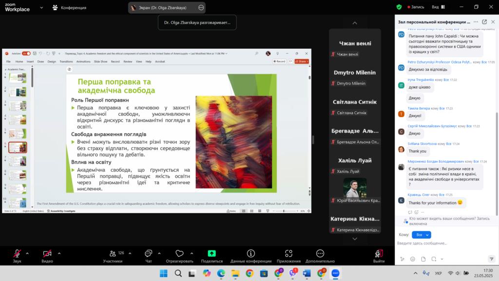Screen dimensions: 499x281
Task: Open chat panel more options ellipsis
Action: click(476, 22)
